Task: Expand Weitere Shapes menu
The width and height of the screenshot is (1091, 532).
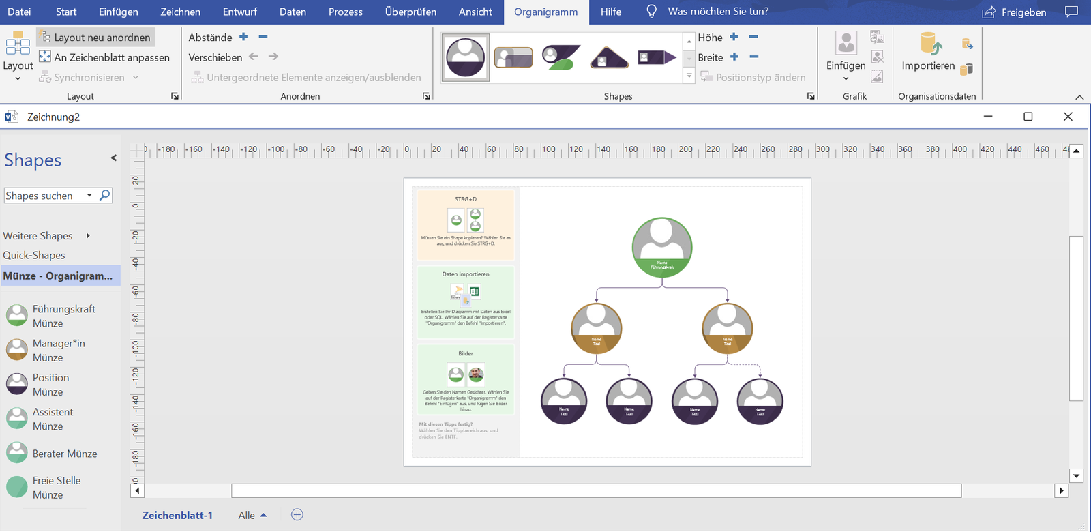Action: 47,236
